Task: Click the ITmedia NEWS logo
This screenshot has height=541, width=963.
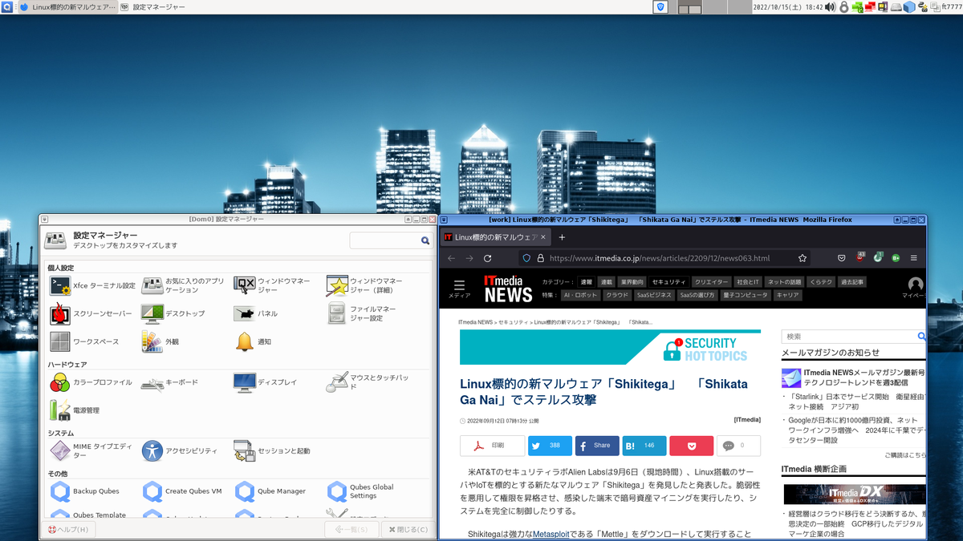Action: tap(508, 289)
